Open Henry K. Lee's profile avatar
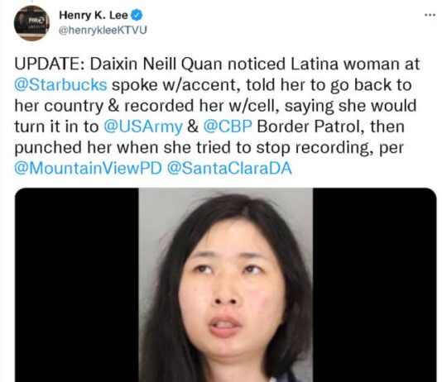 pos(31,23)
